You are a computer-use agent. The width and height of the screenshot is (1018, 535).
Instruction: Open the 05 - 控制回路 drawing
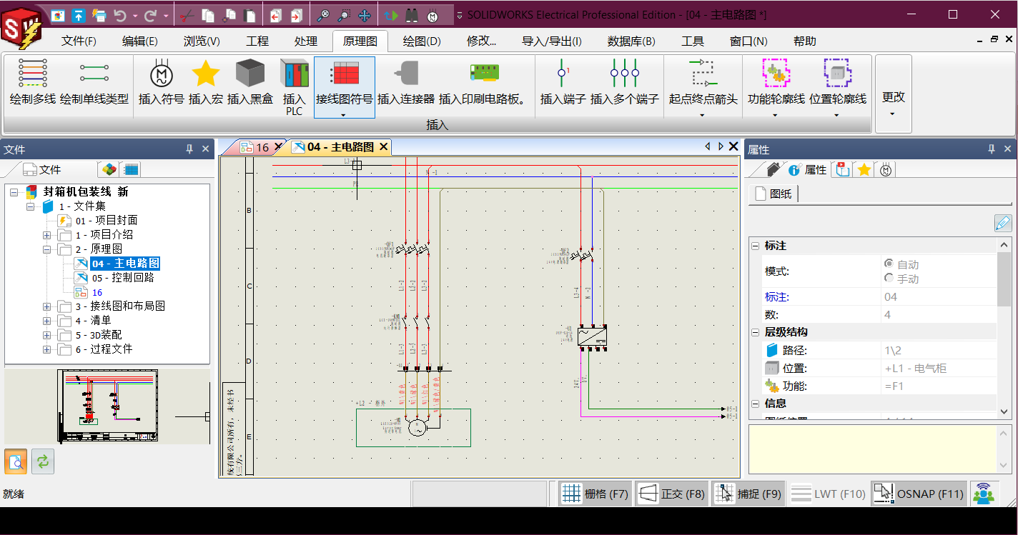click(x=122, y=278)
